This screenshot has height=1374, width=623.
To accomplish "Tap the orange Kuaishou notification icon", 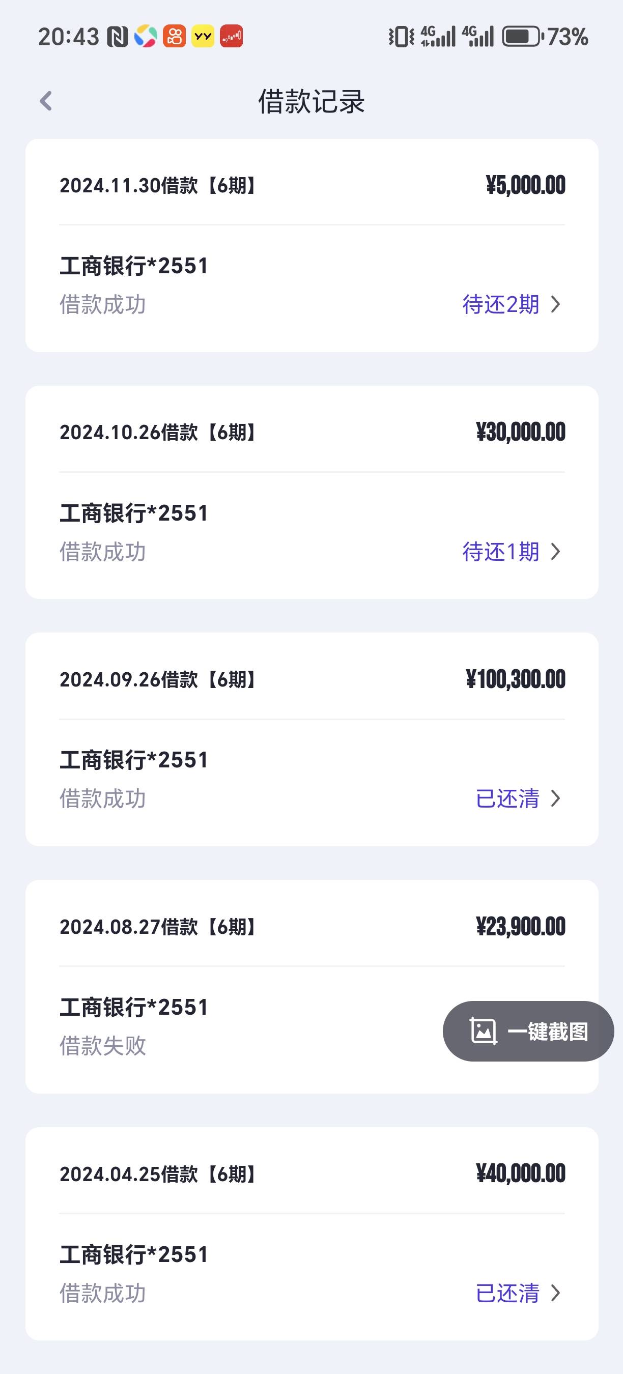I will point(175,37).
